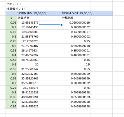This screenshot has height=117, width=124.
Task: Click the cell showing 36.7448975
Action: click(x=28, y=88)
